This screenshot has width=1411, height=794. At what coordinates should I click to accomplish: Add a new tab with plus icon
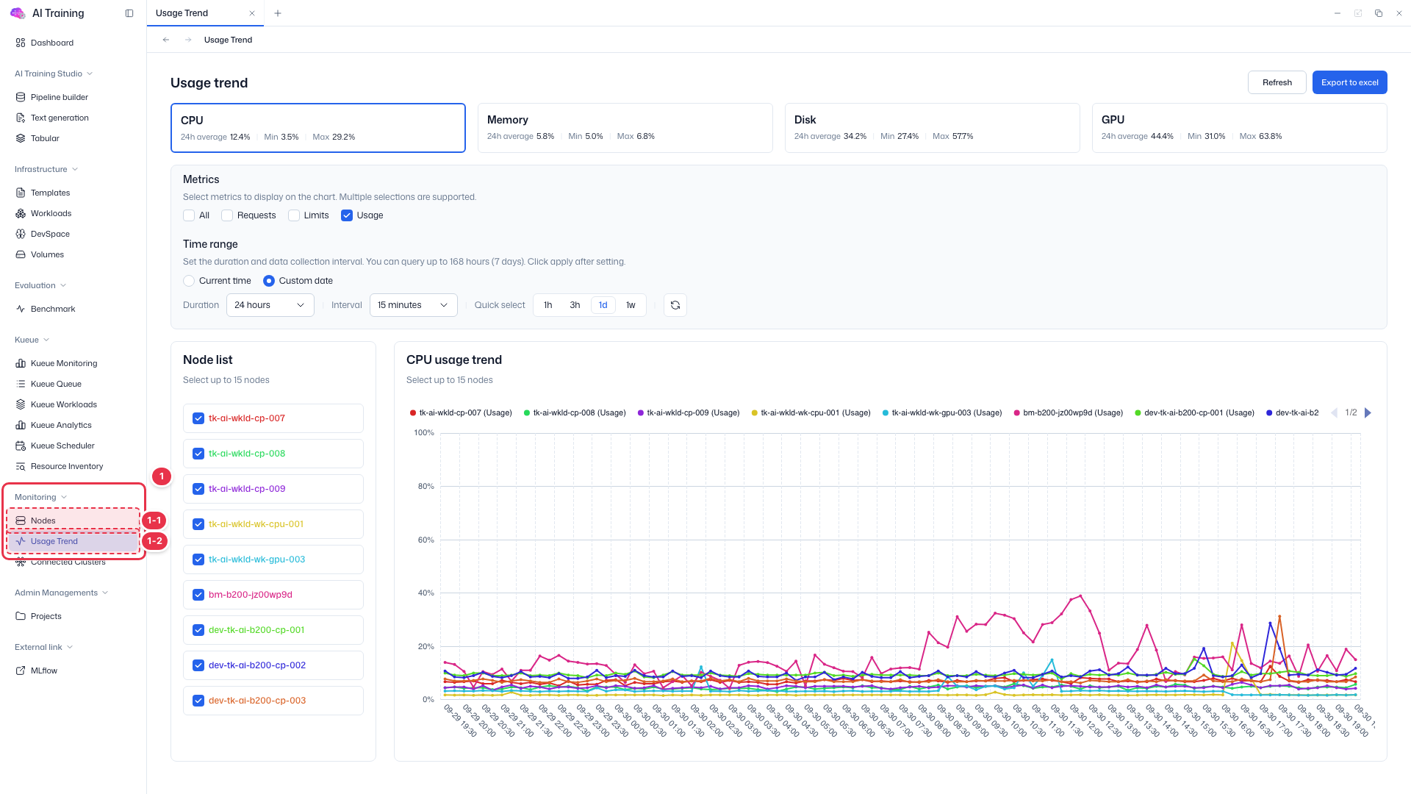[277, 13]
